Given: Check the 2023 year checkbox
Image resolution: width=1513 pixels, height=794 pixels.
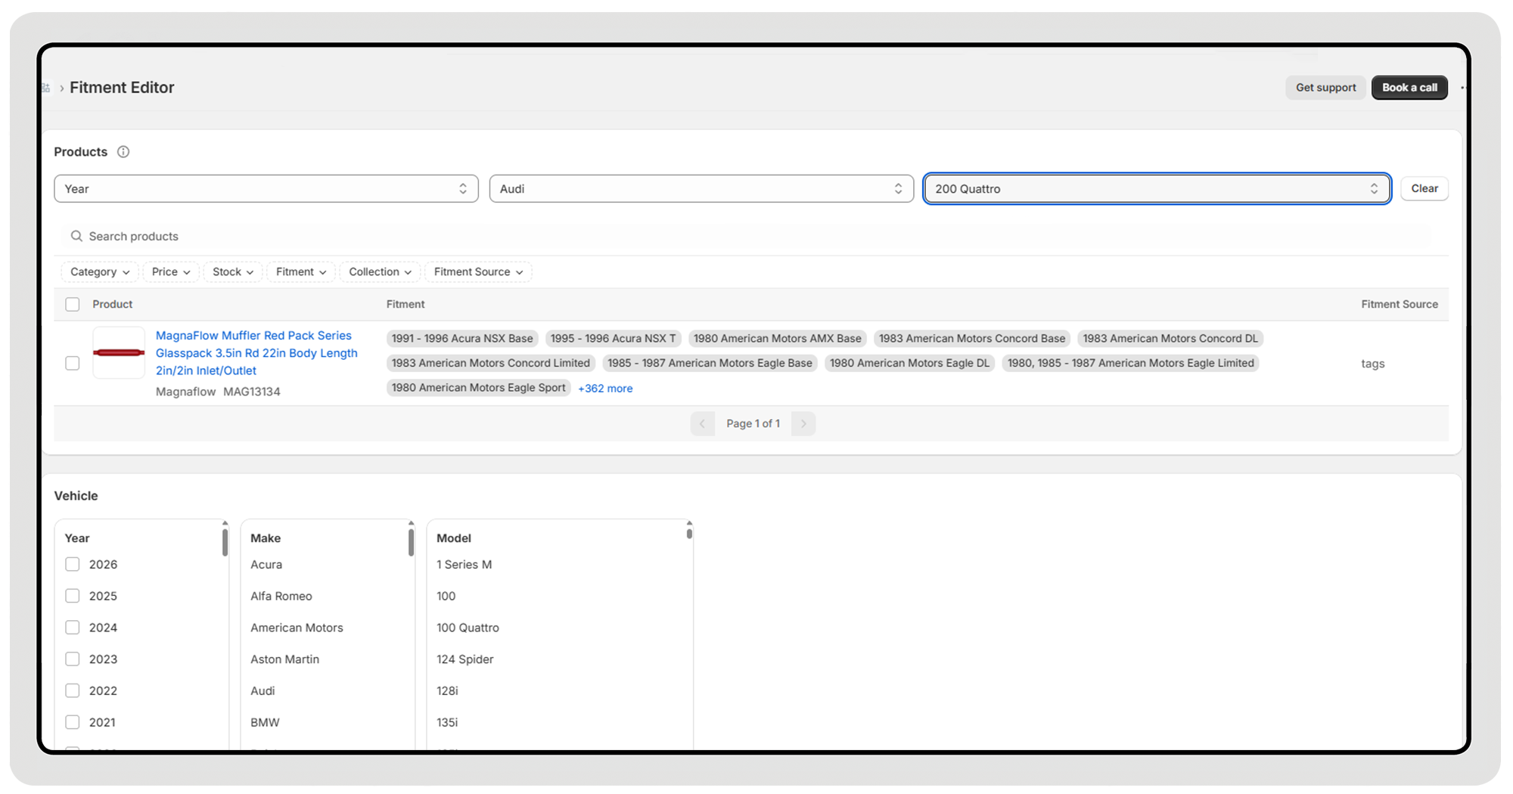Looking at the screenshot, I should click(x=73, y=659).
